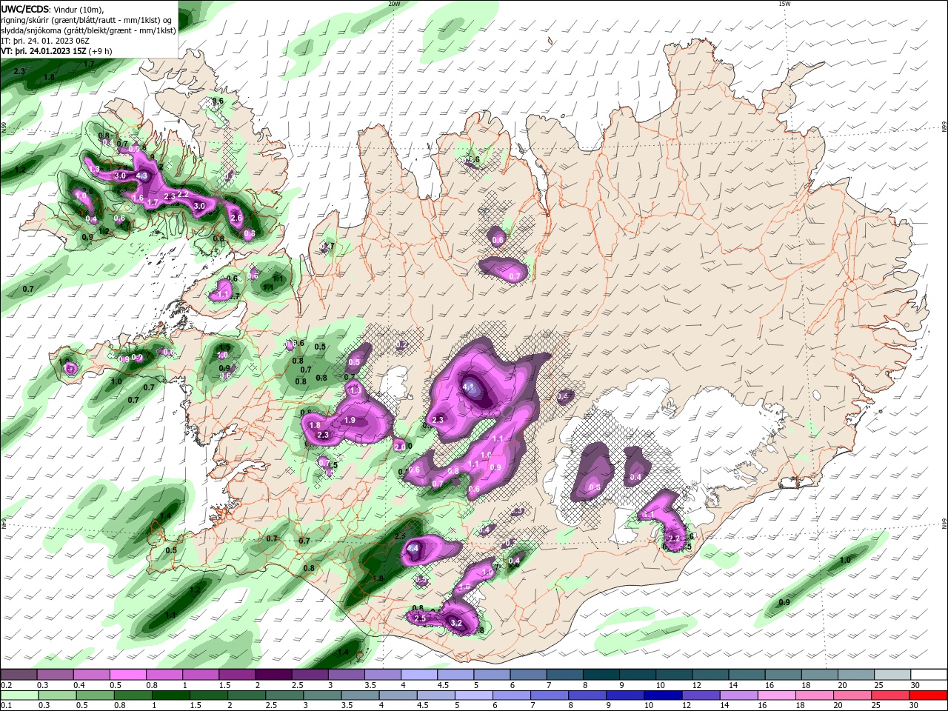Click the 15W longitude label
This screenshot has width=948, height=711.
click(x=785, y=4)
